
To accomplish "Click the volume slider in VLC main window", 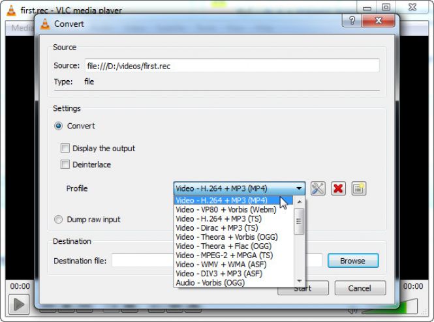I will 390,306.
